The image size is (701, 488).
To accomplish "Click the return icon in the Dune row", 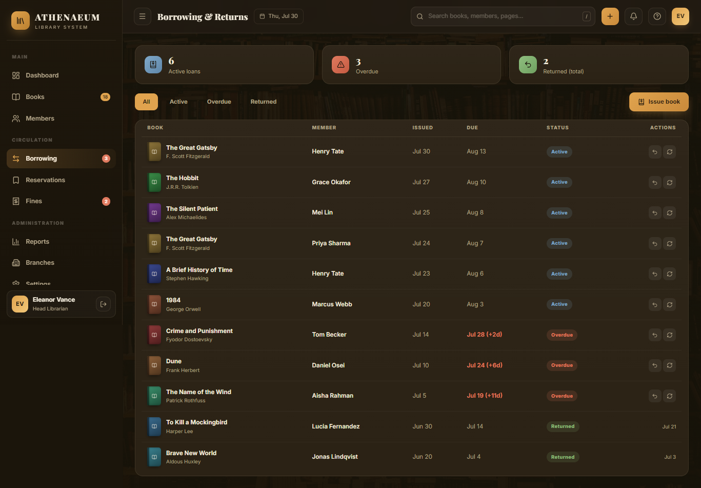I will pos(655,365).
